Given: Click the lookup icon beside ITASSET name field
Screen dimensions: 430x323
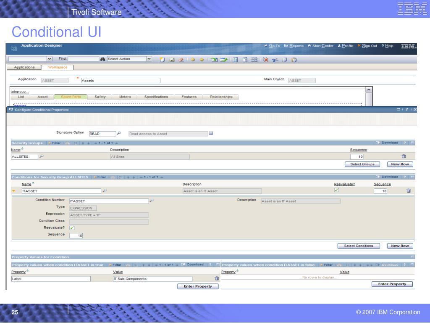Looking at the screenshot, I should [105, 191].
